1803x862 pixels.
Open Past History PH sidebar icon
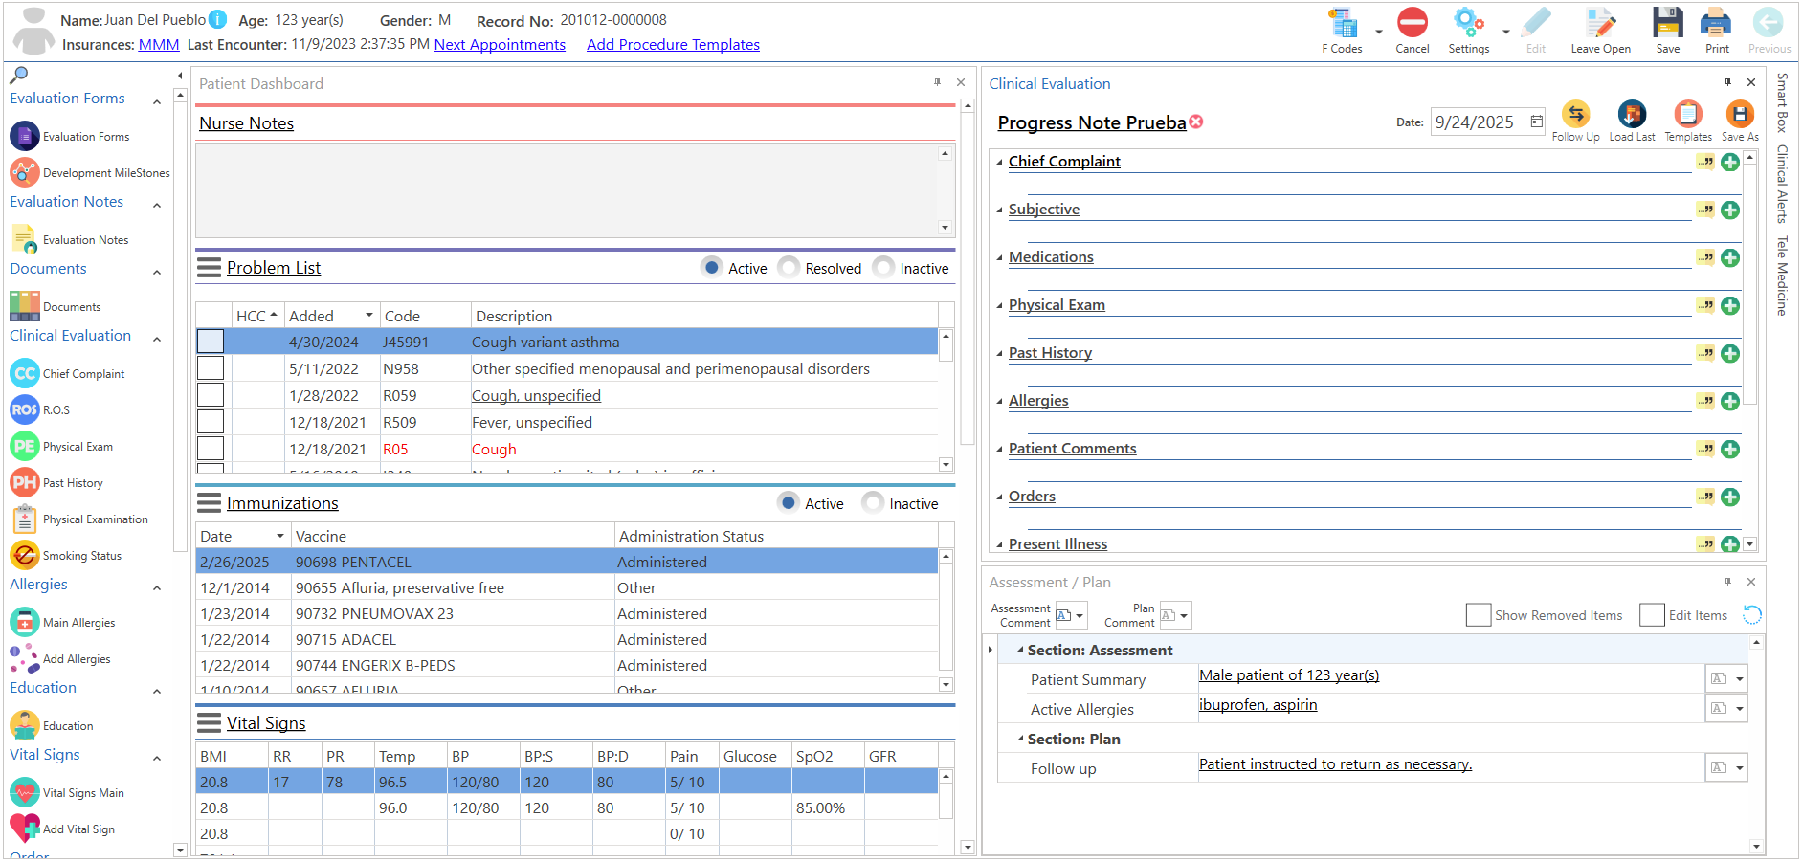tap(25, 482)
